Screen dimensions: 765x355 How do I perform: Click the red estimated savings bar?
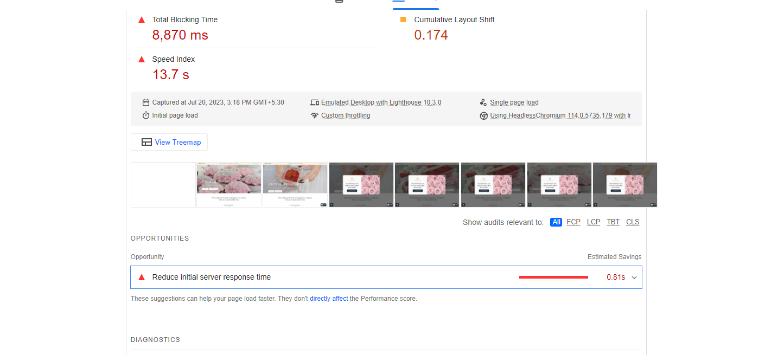point(553,277)
